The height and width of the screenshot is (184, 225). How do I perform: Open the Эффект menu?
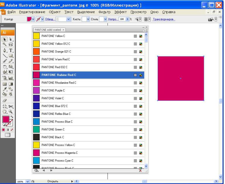pyautogui.click(x=120, y=12)
